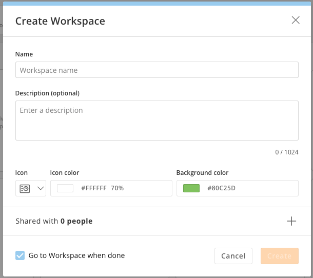Click the Create button
The image size is (313, 278).
tap(280, 256)
